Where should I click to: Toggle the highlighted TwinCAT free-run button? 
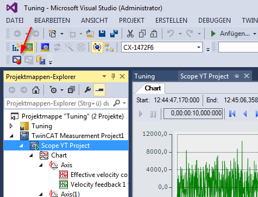pyautogui.click(x=97, y=47)
